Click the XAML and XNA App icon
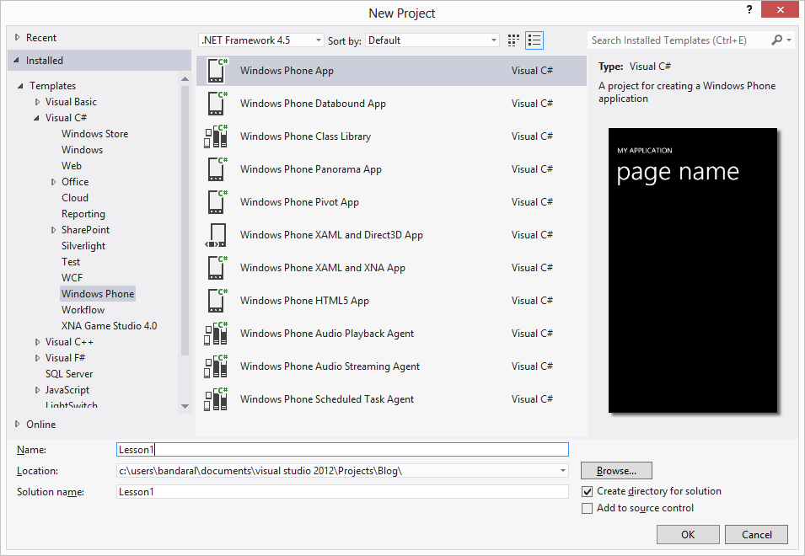Image resolution: width=805 pixels, height=556 pixels. pos(217,267)
